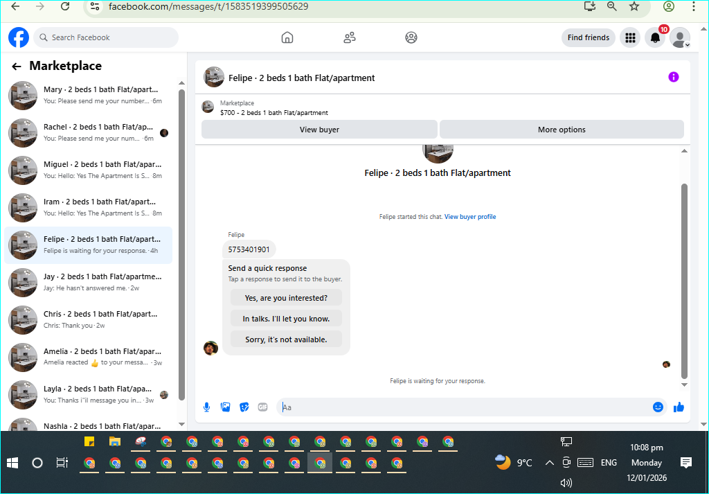The width and height of the screenshot is (709, 494).
Task: Send 'Sorry, it's not available.' response
Action: (286, 339)
